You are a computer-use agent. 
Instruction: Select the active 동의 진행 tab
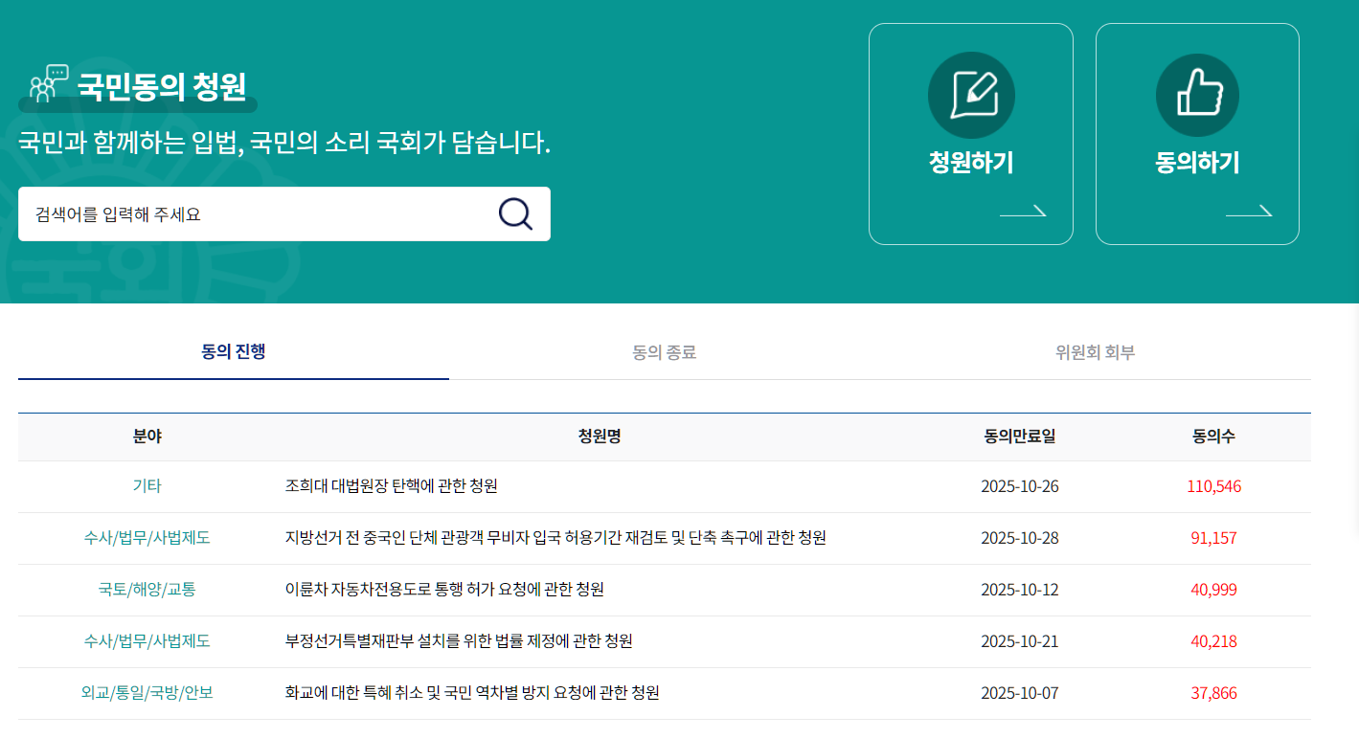(x=233, y=351)
